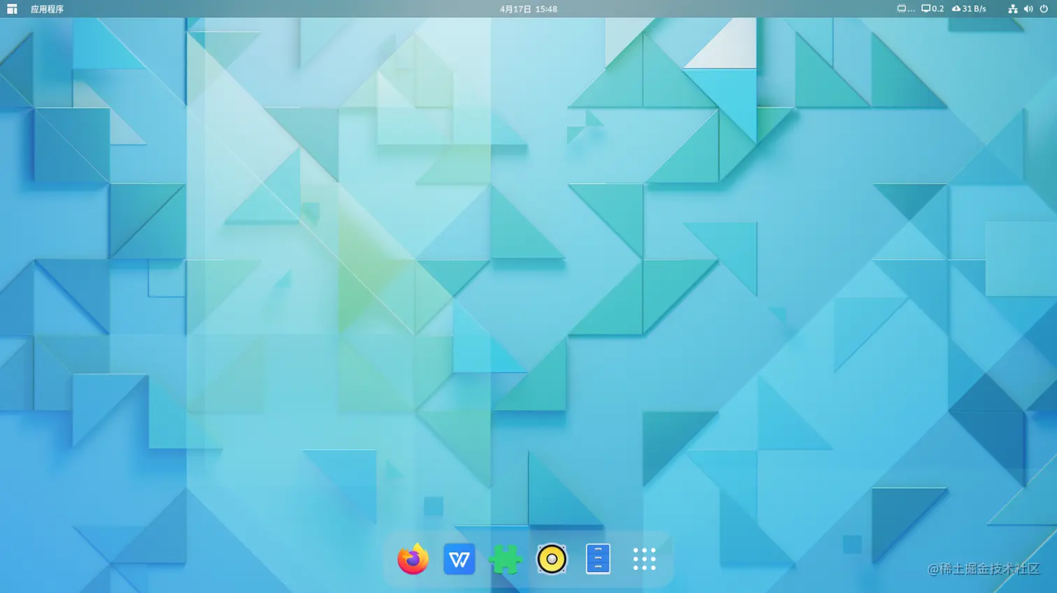The height and width of the screenshot is (593, 1057).
Task: Open the 应用程序 applications menu
Action: click(45, 9)
